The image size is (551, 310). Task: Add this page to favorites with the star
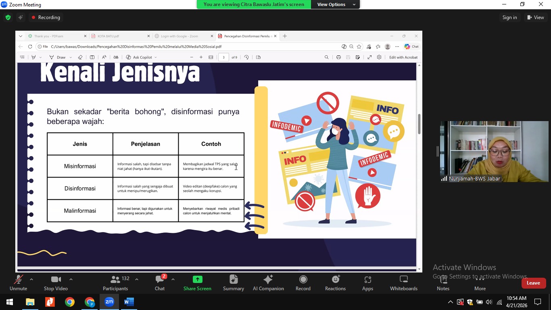(x=359, y=46)
